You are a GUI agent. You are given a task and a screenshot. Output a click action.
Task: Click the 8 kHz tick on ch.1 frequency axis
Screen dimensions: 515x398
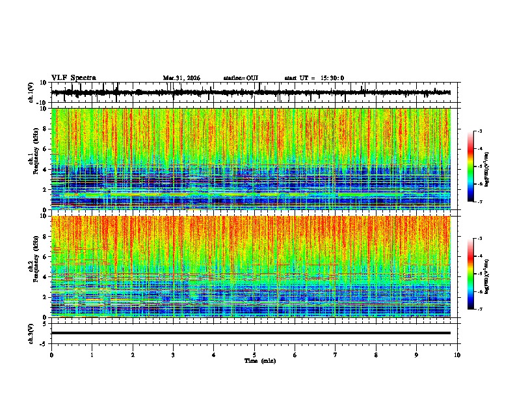[x=46, y=129]
